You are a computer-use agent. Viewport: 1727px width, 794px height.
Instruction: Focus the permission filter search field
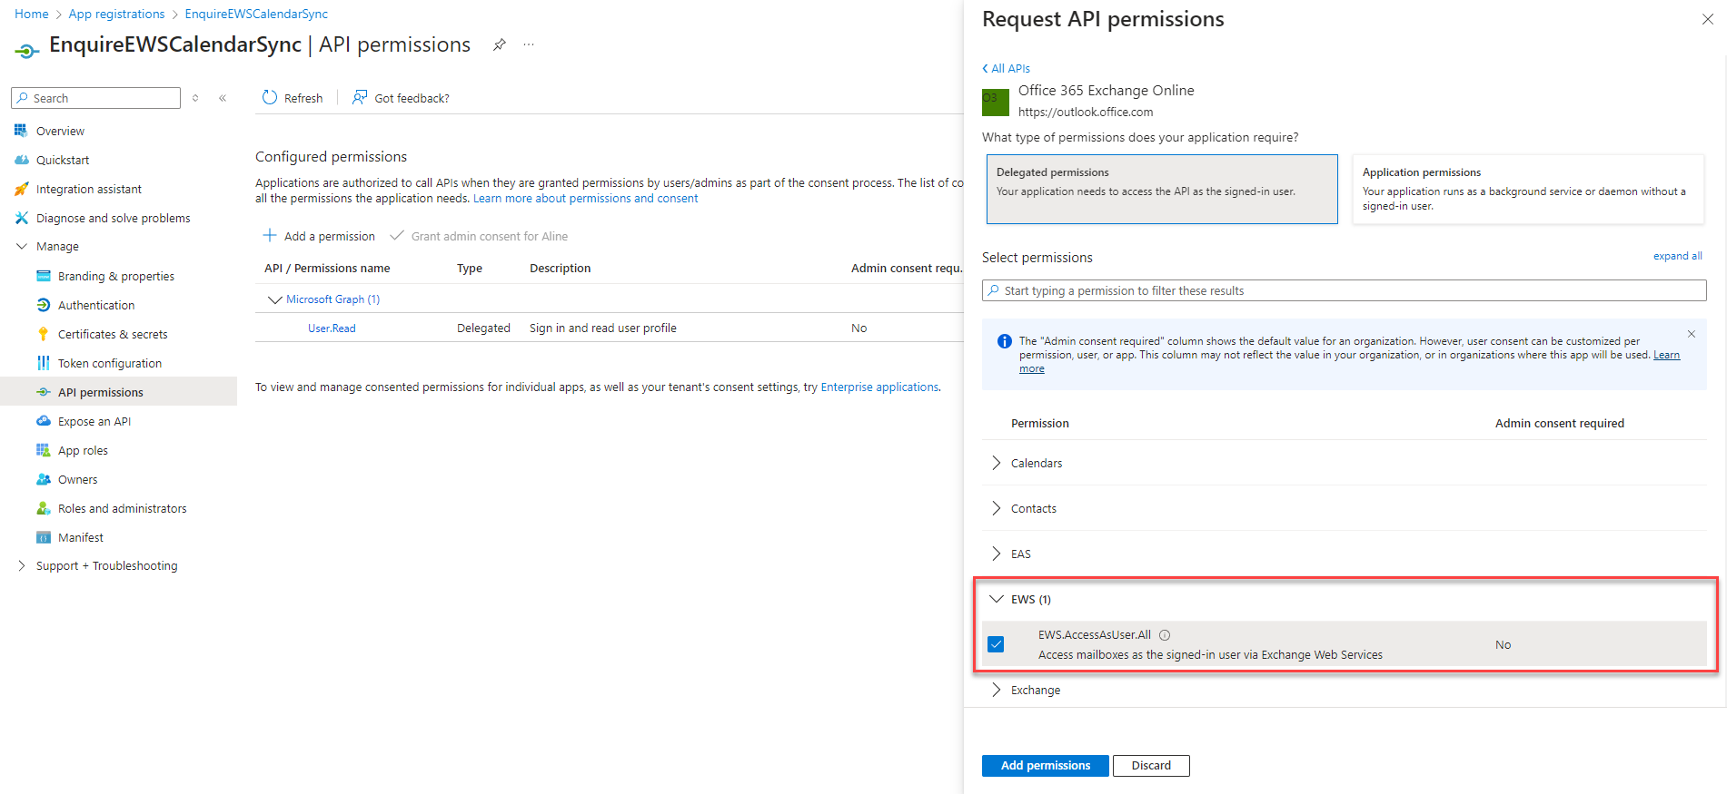(x=1345, y=290)
